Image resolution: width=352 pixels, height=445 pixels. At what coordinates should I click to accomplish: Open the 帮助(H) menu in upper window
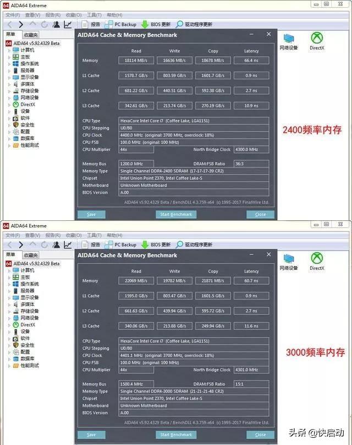114,15
